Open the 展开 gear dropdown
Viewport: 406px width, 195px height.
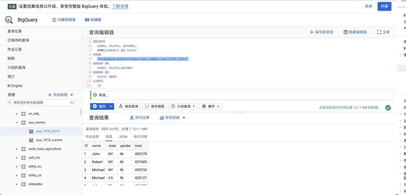pos(210,106)
